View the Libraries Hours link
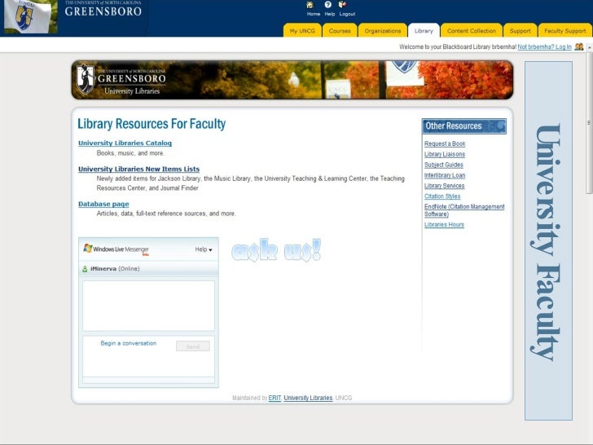This screenshot has width=593, height=445. point(444,224)
